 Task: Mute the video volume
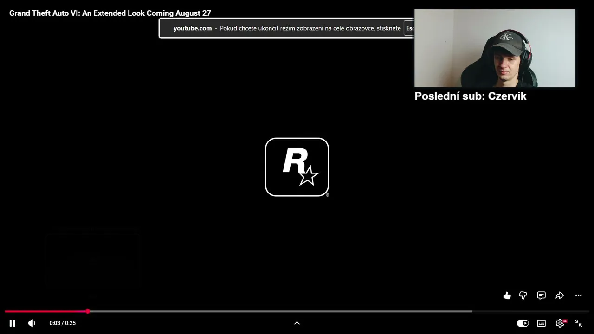pyautogui.click(x=32, y=323)
